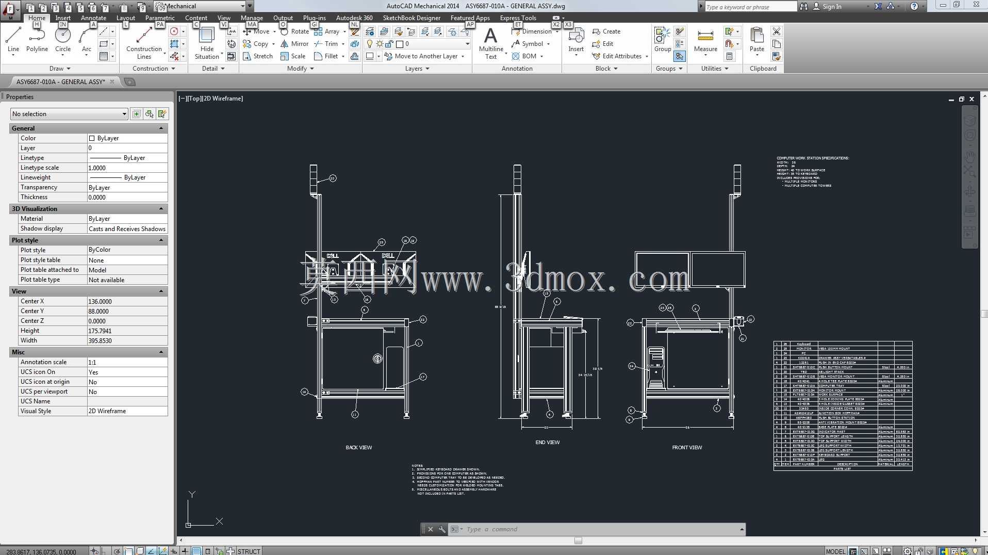
Task: Activate the Scale command
Action: [x=293, y=56]
